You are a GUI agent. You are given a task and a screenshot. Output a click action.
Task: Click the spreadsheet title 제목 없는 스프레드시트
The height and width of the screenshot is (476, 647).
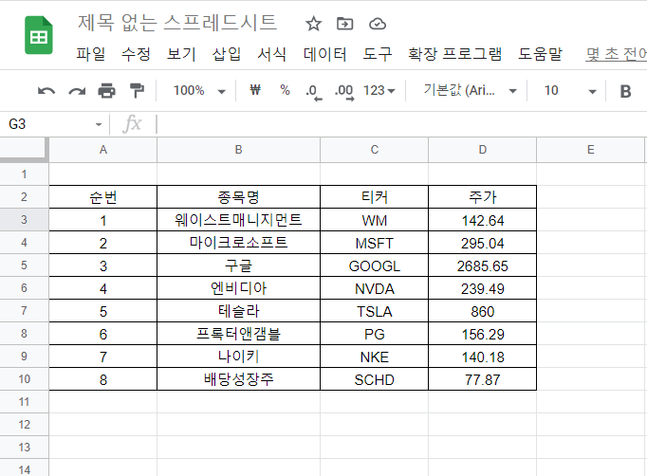click(x=177, y=23)
